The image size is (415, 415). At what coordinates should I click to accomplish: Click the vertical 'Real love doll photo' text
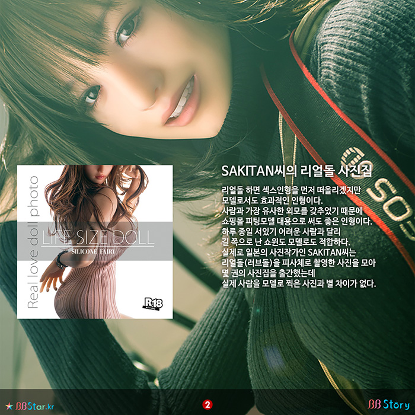click(33, 242)
